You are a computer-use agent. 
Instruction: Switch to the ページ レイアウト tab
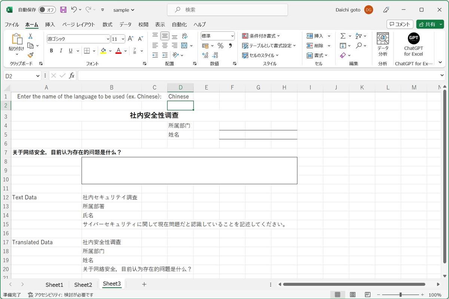[x=79, y=24]
